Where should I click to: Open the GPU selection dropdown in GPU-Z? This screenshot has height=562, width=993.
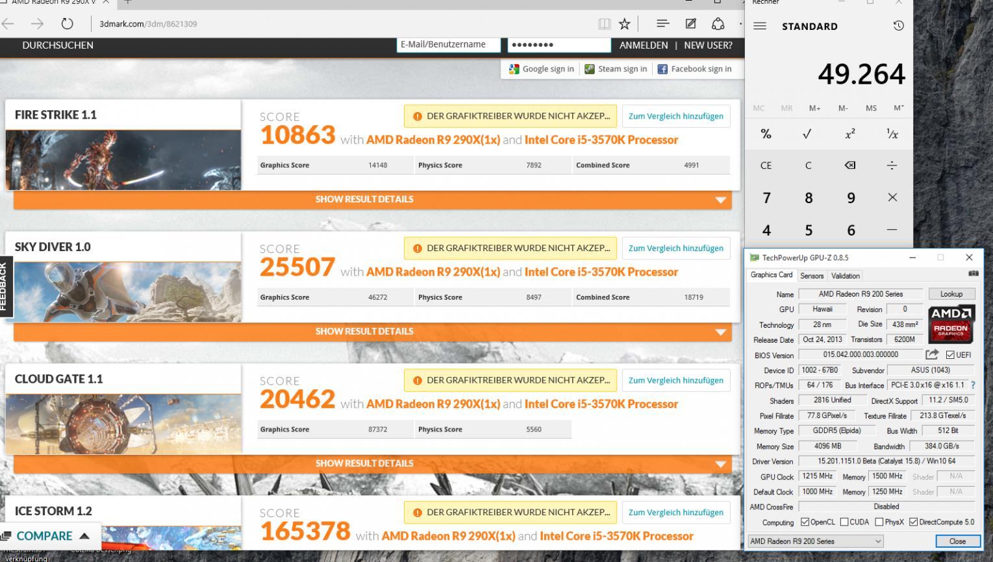[x=816, y=541]
